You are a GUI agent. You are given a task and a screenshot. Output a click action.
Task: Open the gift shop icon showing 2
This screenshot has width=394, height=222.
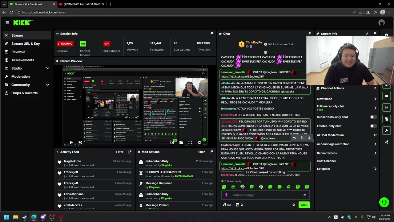click(239, 205)
